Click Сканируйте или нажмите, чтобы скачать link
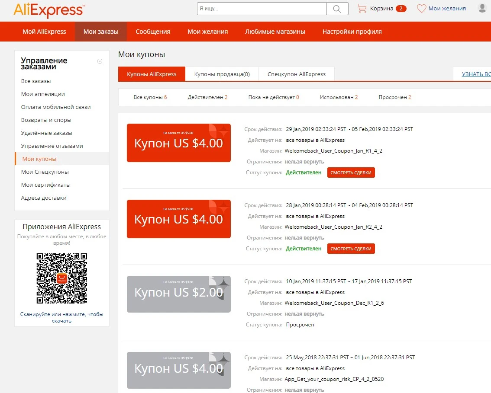The height and width of the screenshot is (393, 491). 61,317
